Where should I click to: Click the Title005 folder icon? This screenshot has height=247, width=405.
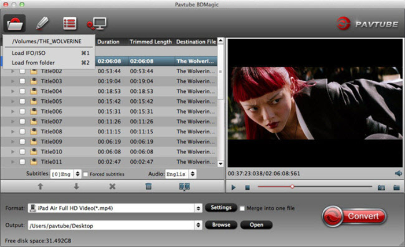[x=34, y=101]
